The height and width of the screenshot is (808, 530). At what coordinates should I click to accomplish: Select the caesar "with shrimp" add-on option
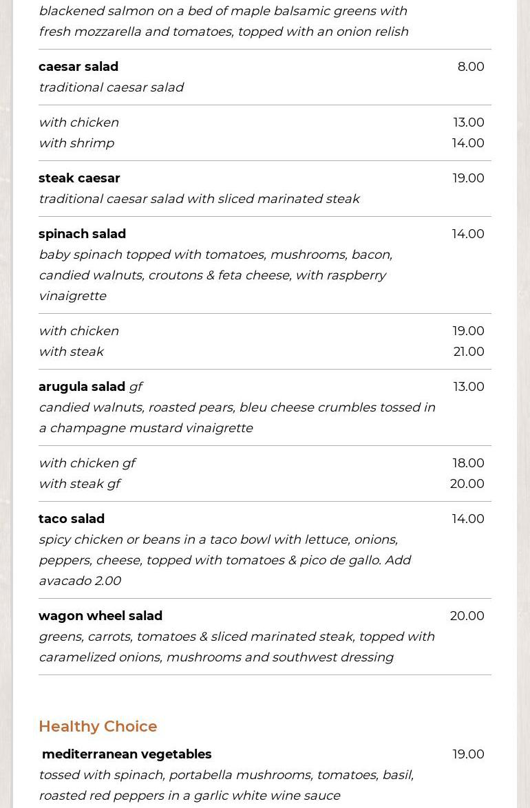pos(76,143)
